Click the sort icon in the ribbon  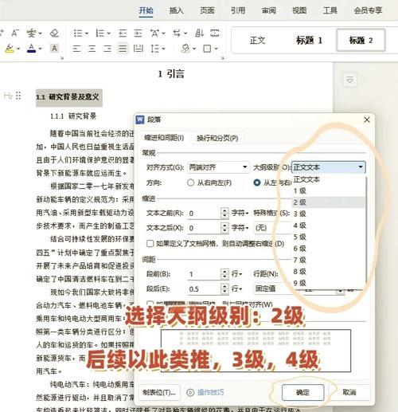pos(199,33)
